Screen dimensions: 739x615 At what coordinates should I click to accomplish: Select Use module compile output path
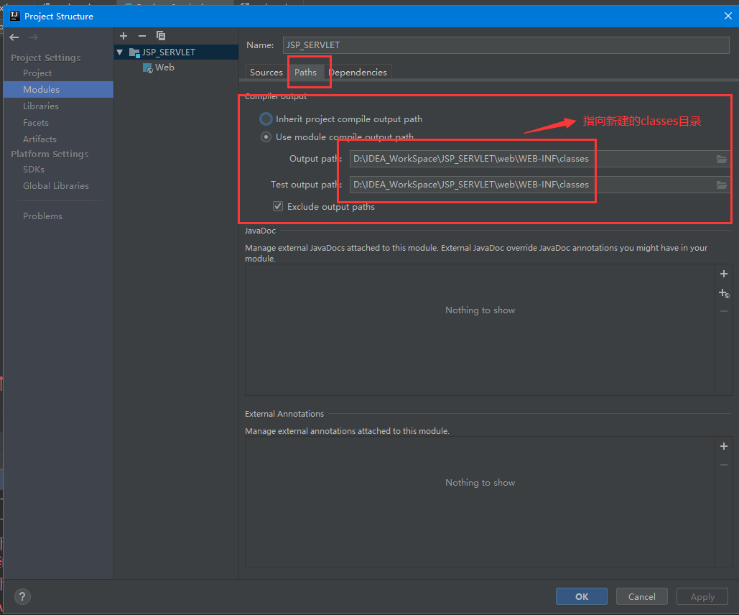(266, 136)
